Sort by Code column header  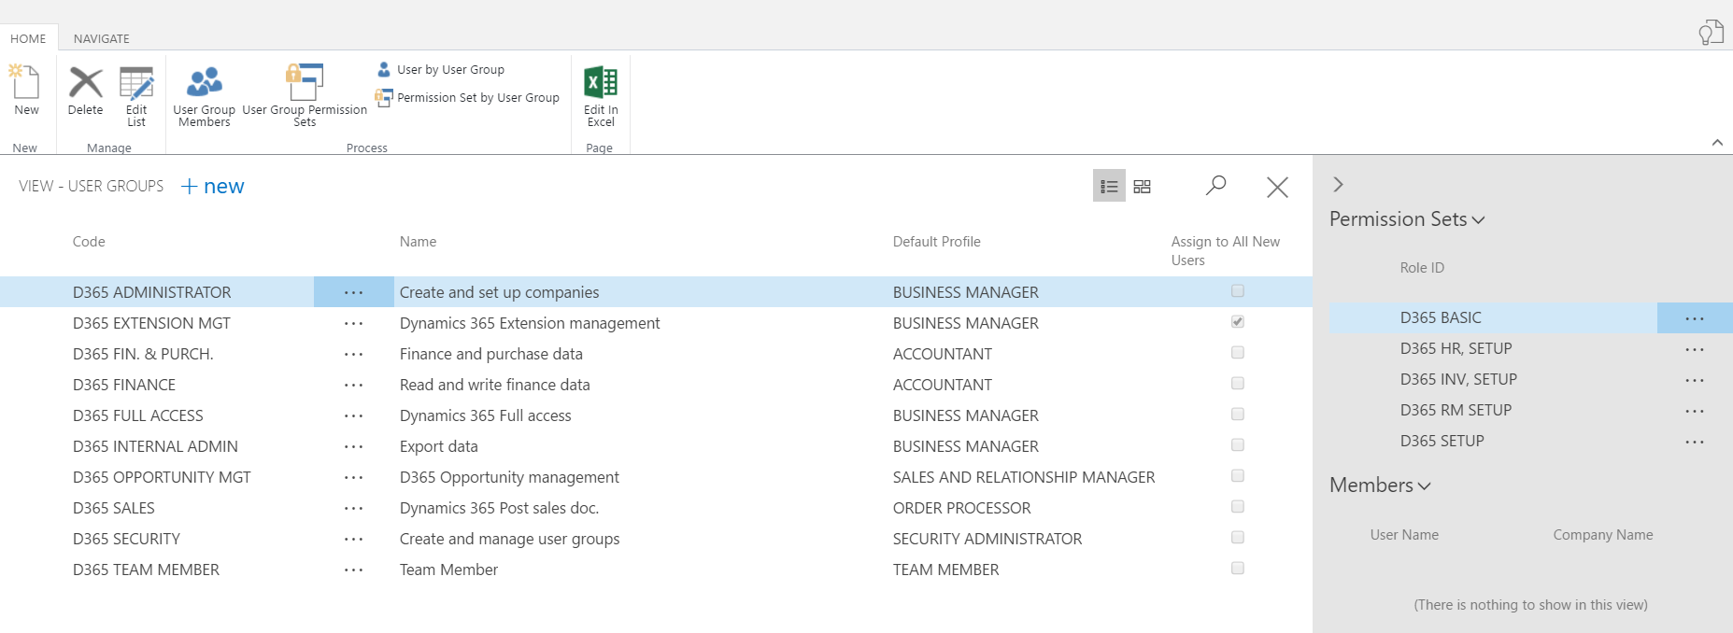pos(89,242)
